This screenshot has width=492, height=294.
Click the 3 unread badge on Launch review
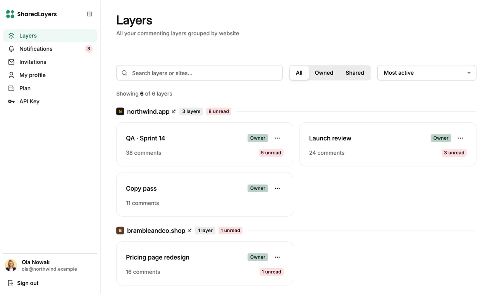(454, 153)
